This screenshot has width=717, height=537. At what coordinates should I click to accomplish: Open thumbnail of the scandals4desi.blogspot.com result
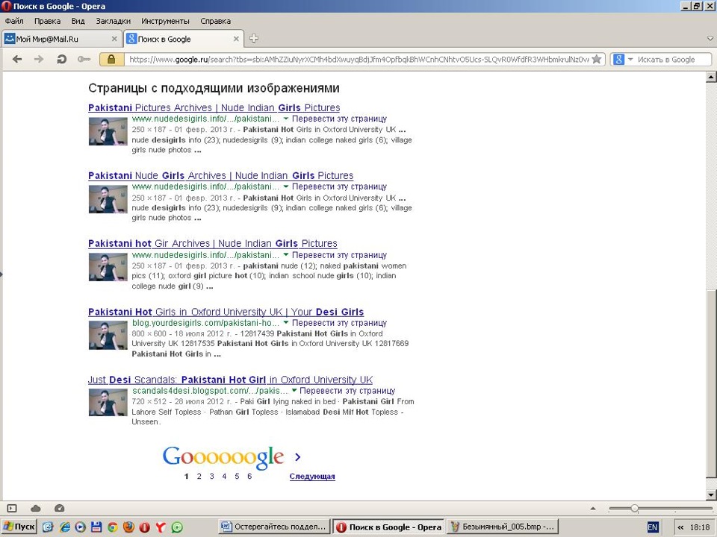108,403
